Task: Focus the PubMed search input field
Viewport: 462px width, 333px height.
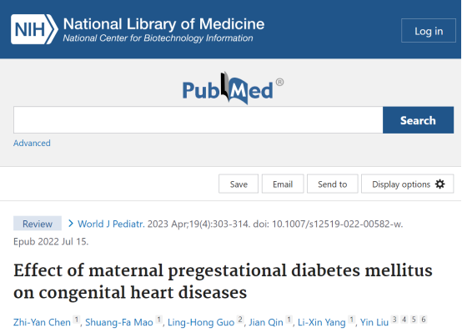Action: [x=198, y=120]
